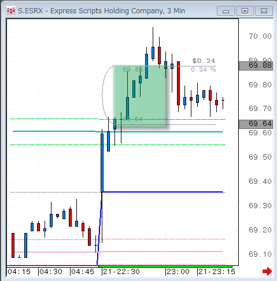Click the 21-22:30 time axis label
This screenshot has width=277, height=281.
point(121,272)
